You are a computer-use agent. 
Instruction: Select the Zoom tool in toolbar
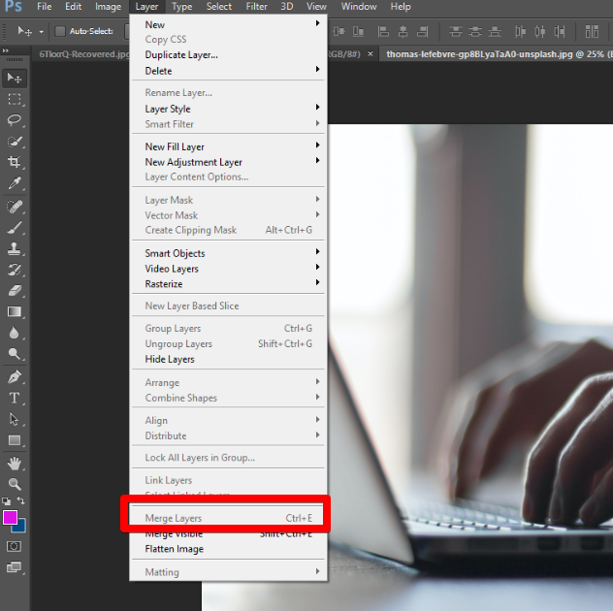coord(15,483)
